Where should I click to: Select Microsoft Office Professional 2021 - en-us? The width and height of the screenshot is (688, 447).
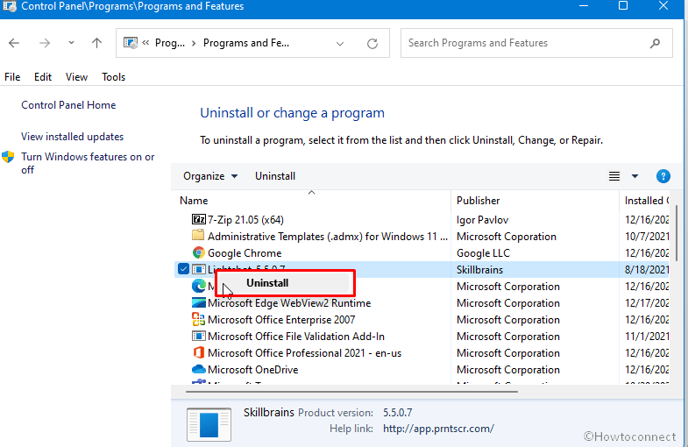304,353
